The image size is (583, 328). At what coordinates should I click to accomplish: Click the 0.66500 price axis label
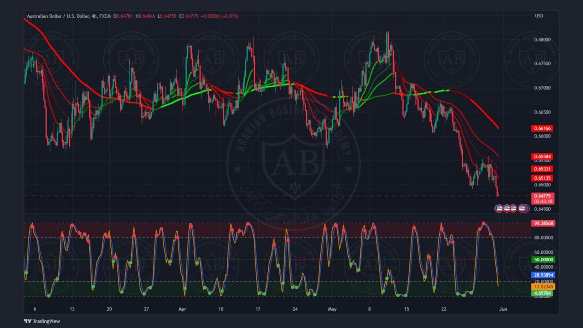click(x=542, y=112)
